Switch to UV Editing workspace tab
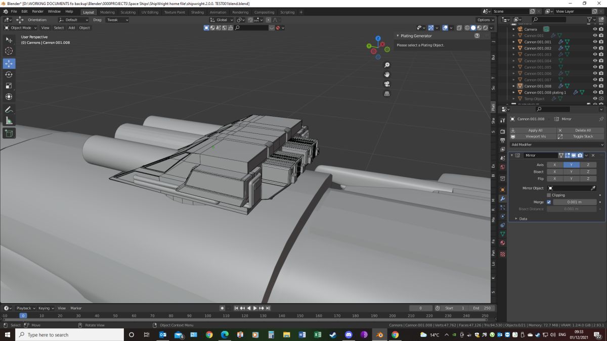This screenshot has width=607, height=341. (x=150, y=12)
